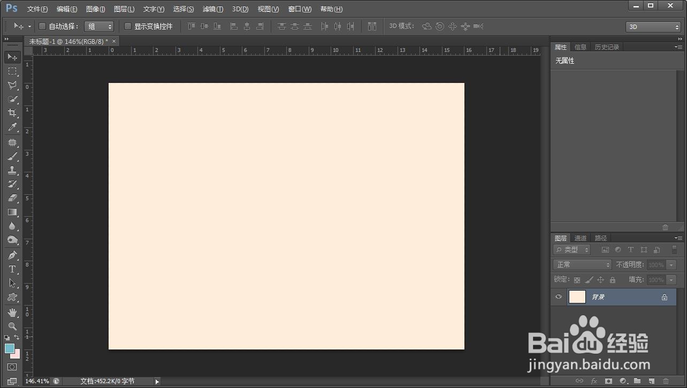687x388 pixels.
Task: Swap foreground and background colors
Action: coord(17,338)
